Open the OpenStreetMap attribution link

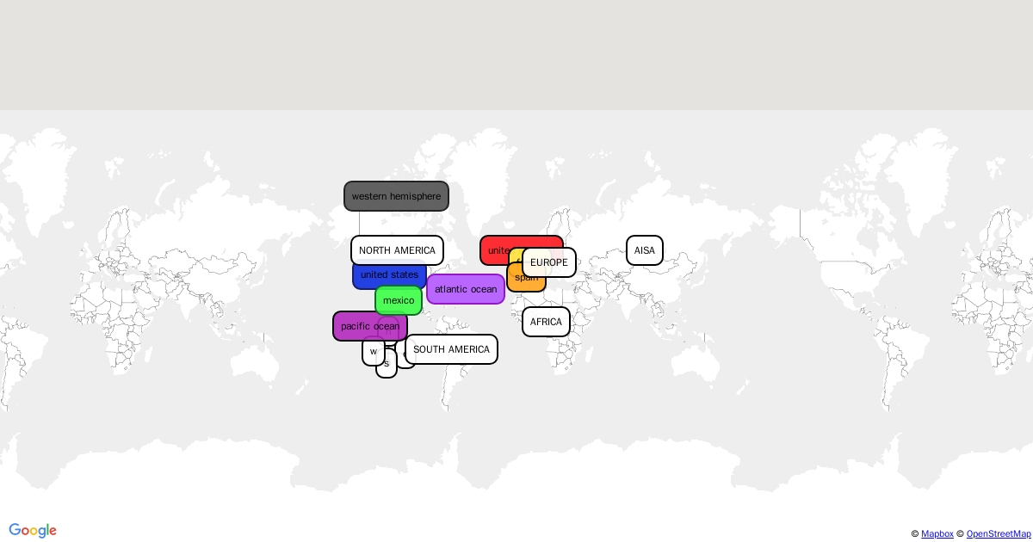[x=998, y=534]
